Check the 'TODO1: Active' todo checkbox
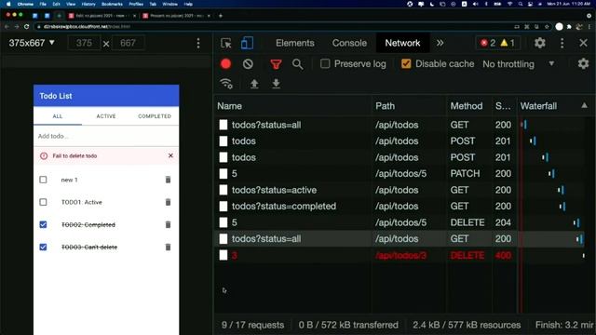This screenshot has height=335, width=596. pyautogui.click(x=44, y=202)
